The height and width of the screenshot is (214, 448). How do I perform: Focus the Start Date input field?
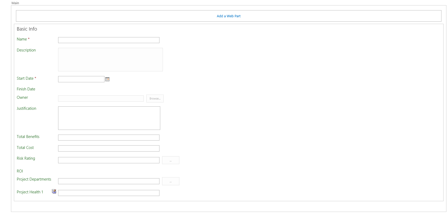(81, 79)
